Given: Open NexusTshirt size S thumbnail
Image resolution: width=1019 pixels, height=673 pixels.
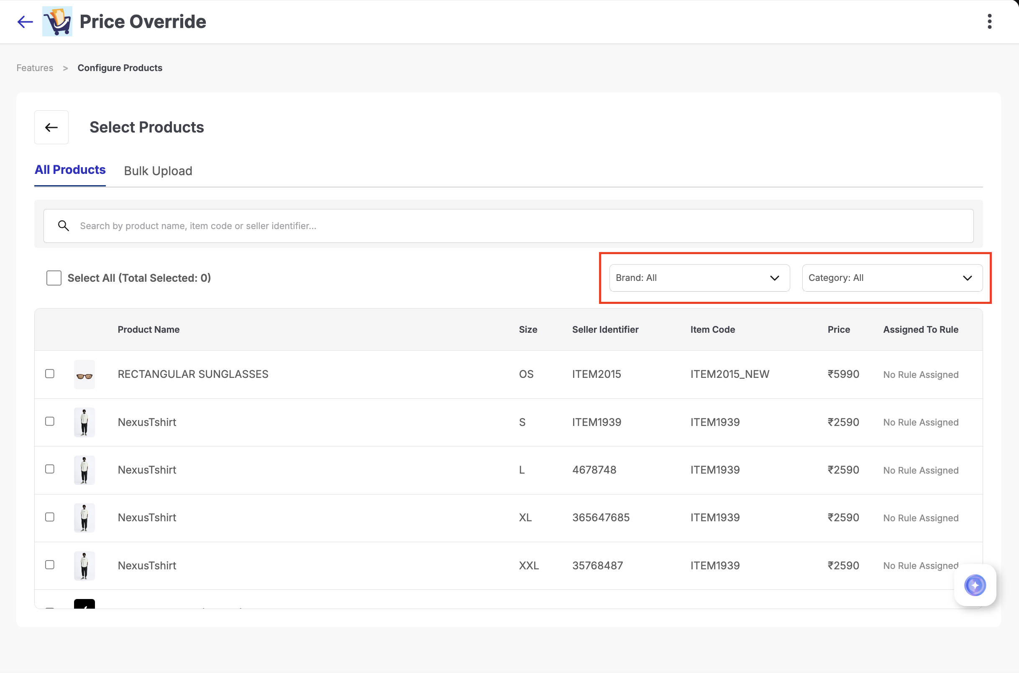Looking at the screenshot, I should [x=84, y=422].
